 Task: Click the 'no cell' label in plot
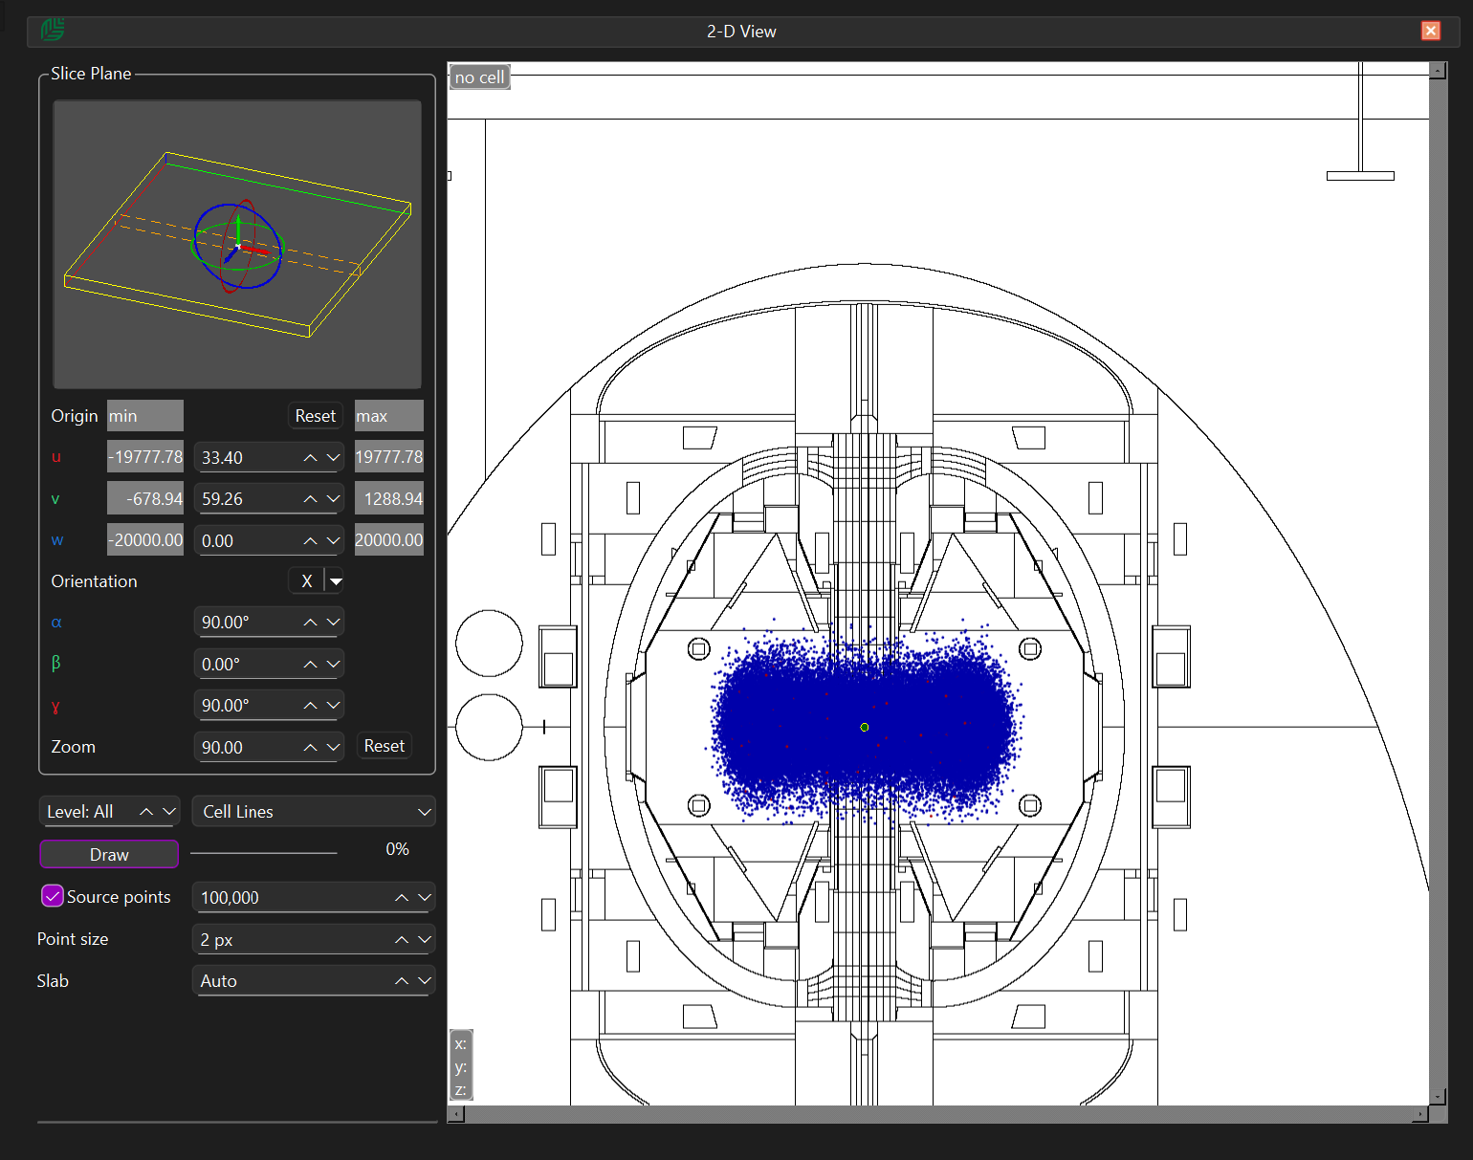click(x=479, y=77)
